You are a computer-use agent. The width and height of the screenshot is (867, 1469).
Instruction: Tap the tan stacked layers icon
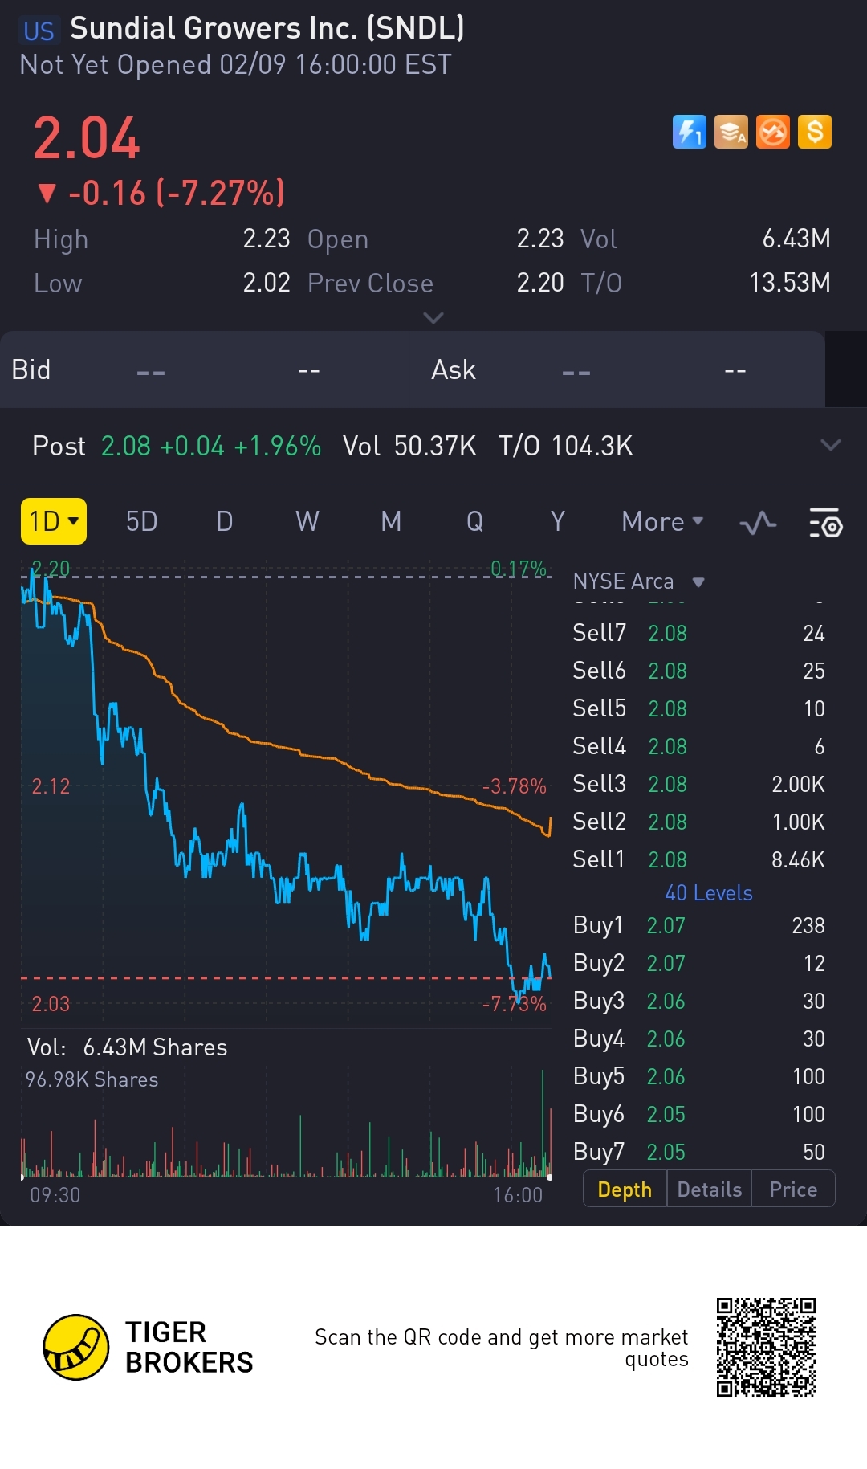pos(731,132)
